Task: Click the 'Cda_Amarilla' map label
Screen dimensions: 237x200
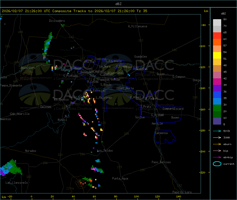Action: click(20, 114)
